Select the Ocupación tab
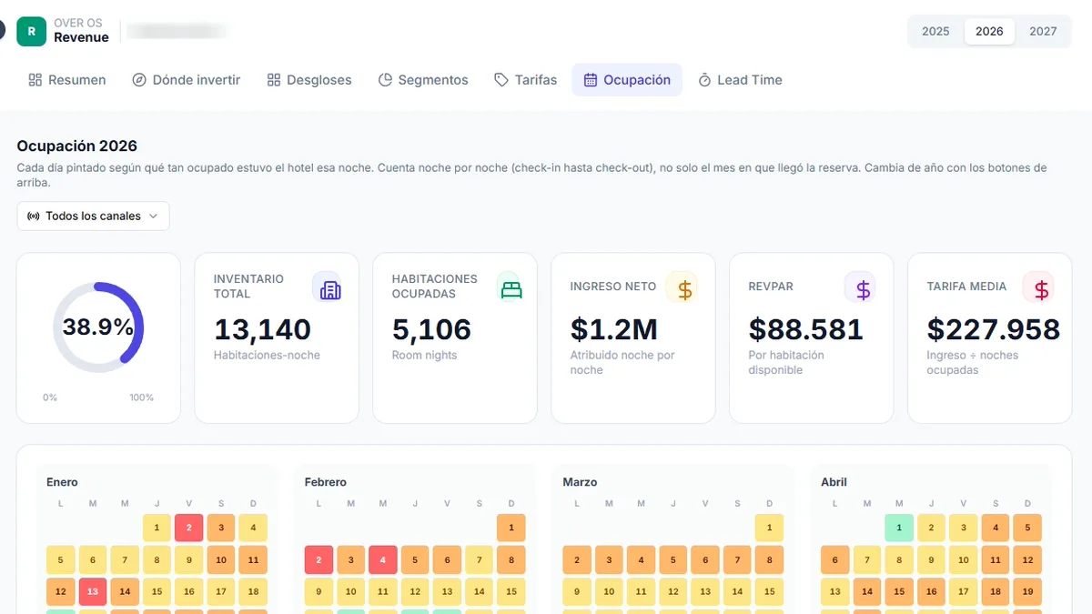The width and height of the screenshot is (1092, 614). click(x=627, y=80)
